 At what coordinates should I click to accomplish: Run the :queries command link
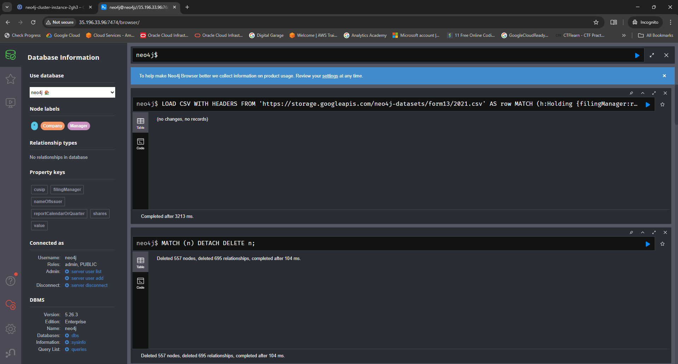point(76,349)
